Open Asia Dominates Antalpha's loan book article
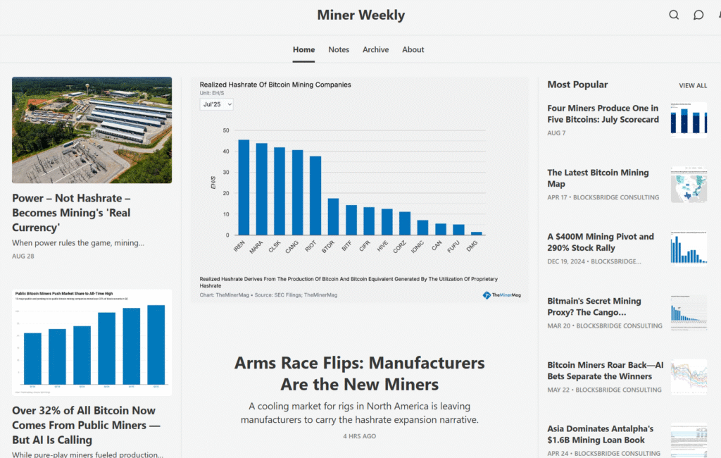 [x=600, y=434]
